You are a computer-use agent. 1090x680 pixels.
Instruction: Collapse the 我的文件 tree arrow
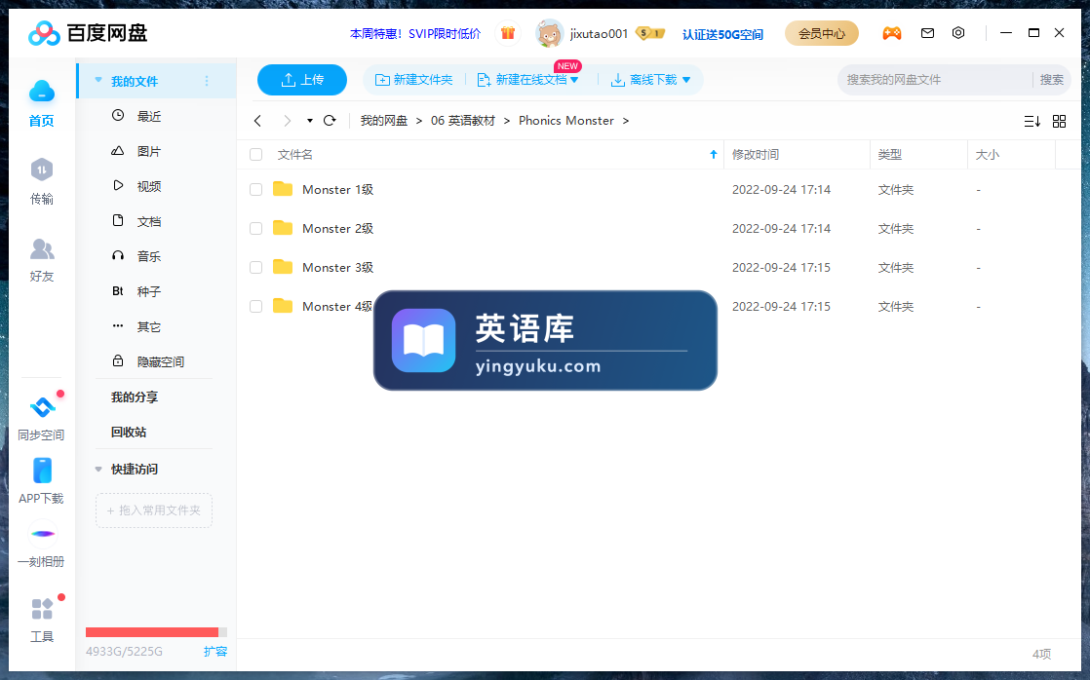[98, 80]
